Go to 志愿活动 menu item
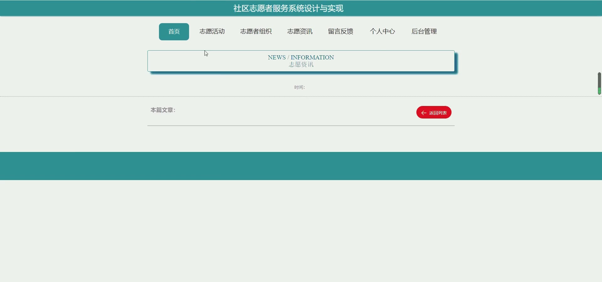Viewport: 602px width, 282px height. coord(212,32)
